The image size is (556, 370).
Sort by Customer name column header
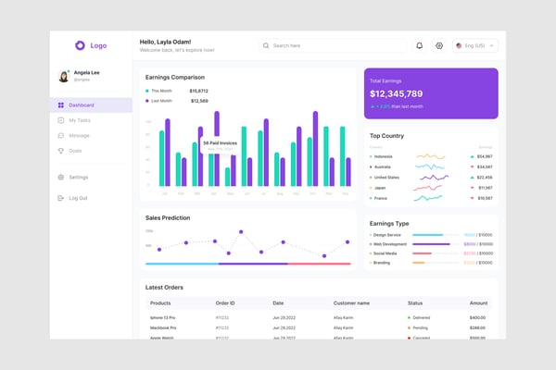pos(351,303)
